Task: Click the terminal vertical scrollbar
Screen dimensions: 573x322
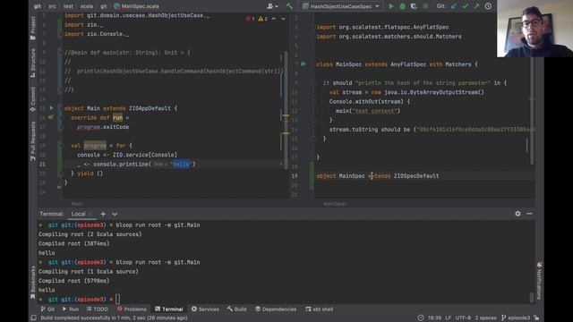Action: coord(531,297)
